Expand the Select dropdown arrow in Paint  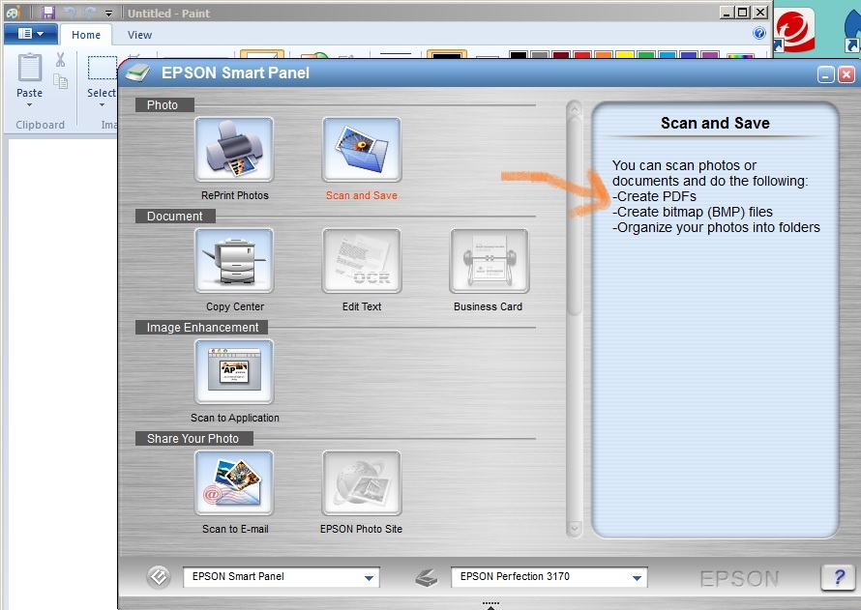tap(103, 104)
